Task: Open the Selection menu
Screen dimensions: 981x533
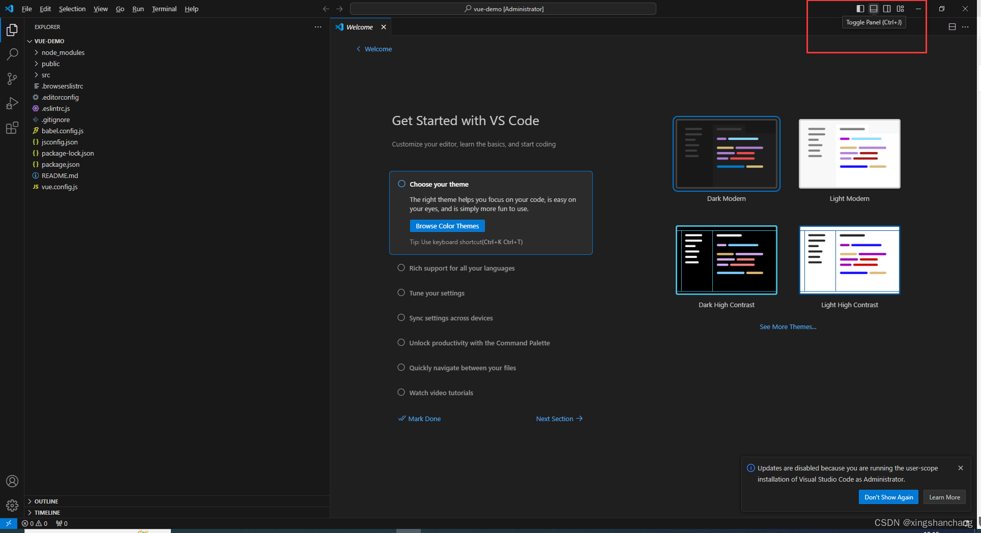Action: coord(72,9)
